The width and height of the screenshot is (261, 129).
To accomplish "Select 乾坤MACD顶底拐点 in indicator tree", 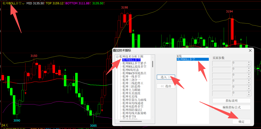I will [x=134, y=73].
